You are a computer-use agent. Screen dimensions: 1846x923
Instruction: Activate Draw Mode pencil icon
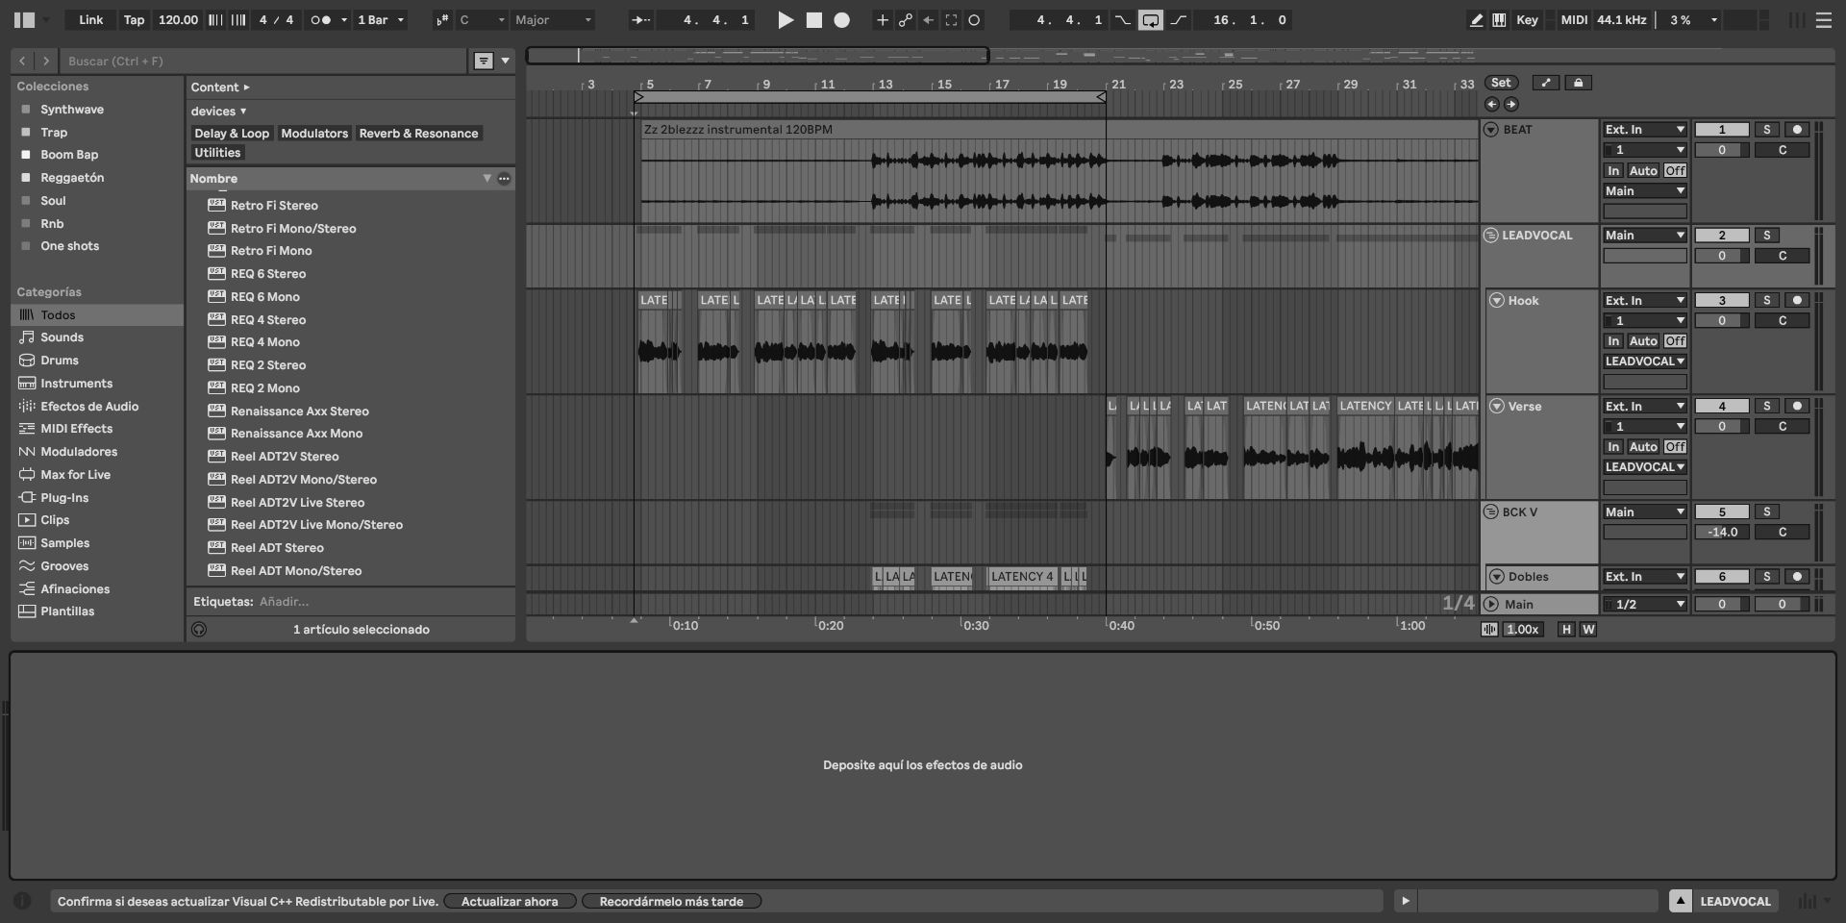(1476, 20)
